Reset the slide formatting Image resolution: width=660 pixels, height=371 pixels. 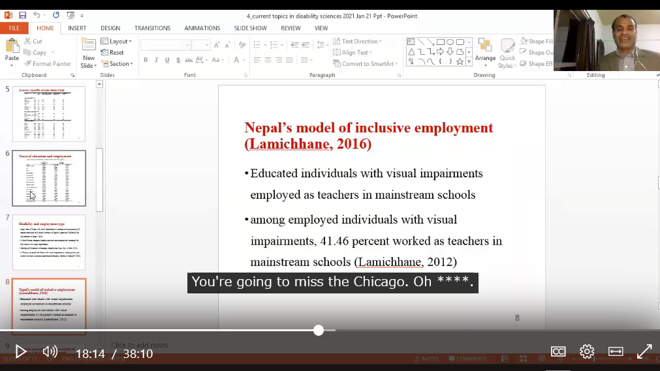(x=112, y=53)
